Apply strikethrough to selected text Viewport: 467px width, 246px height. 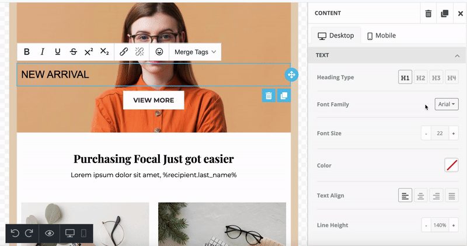point(73,52)
